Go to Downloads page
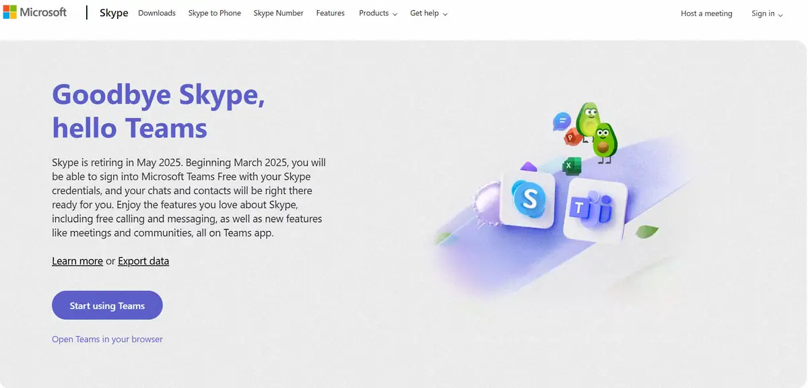 [x=157, y=13]
